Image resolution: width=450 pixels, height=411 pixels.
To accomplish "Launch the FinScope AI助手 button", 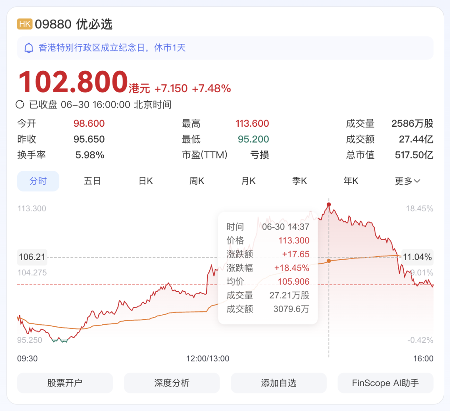I will point(385,383).
